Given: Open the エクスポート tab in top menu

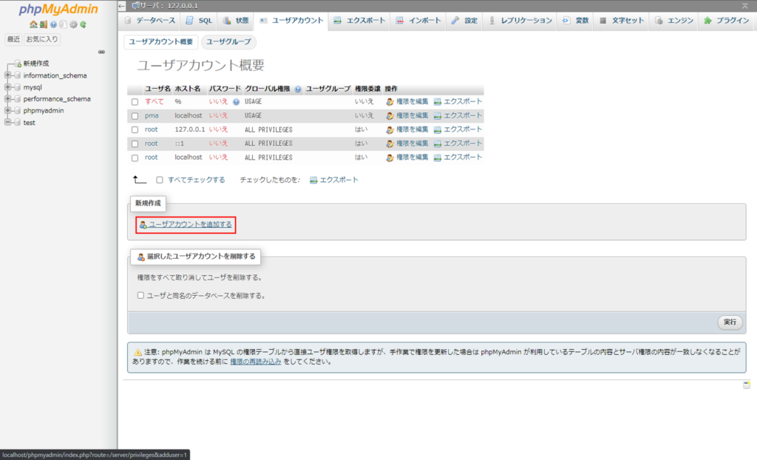Looking at the screenshot, I should pos(359,20).
